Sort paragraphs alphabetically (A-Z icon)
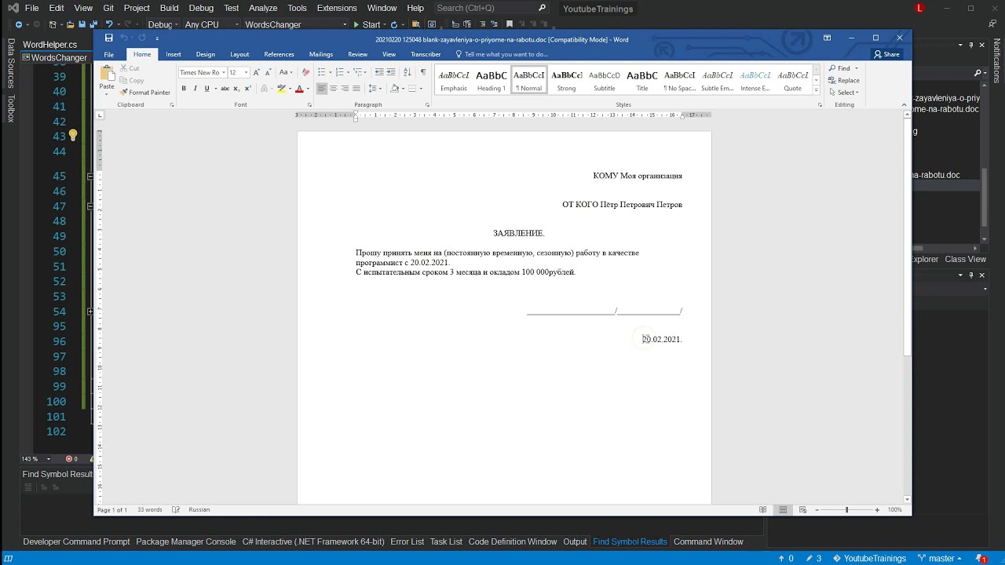 407,72
